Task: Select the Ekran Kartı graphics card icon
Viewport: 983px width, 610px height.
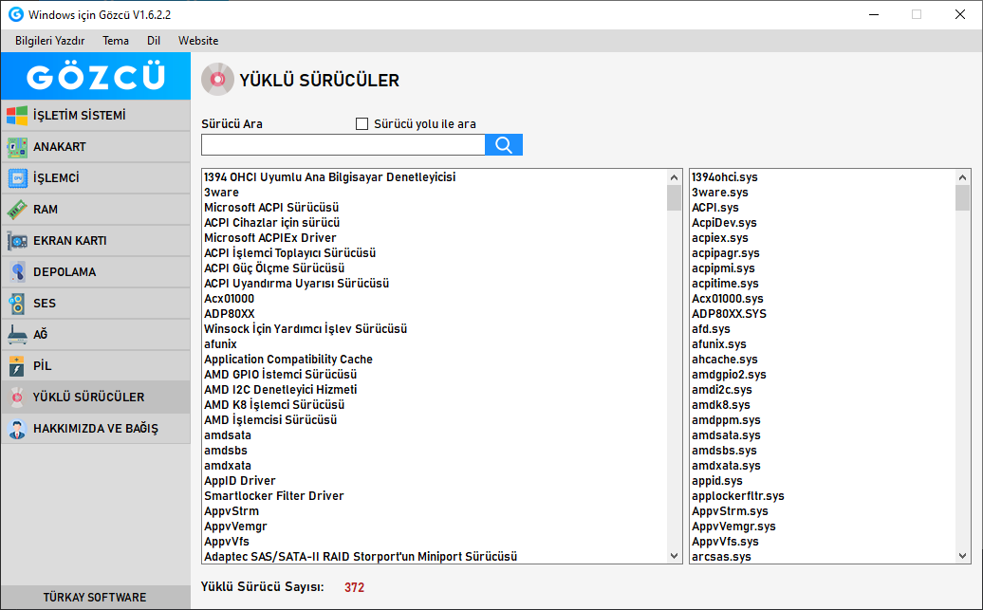Action: point(17,241)
